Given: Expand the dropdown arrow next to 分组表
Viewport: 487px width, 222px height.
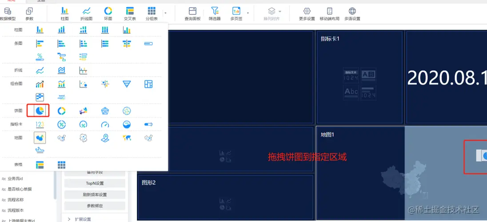Looking at the screenshot, I should [165, 13].
